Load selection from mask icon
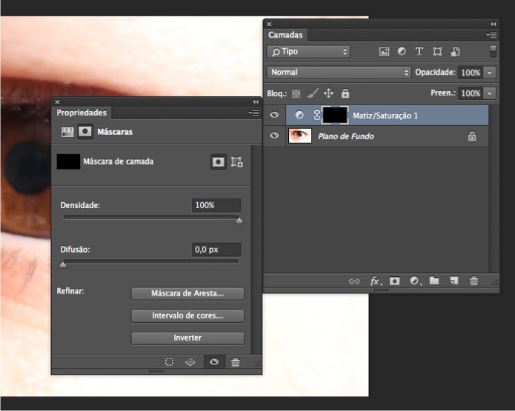Viewport: 515px width, 411px height. [170, 362]
